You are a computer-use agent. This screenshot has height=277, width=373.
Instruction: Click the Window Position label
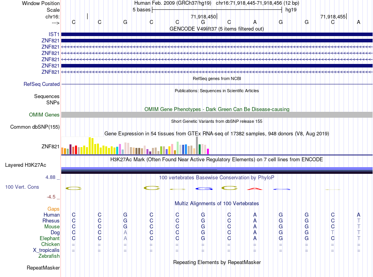[x=41, y=3]
